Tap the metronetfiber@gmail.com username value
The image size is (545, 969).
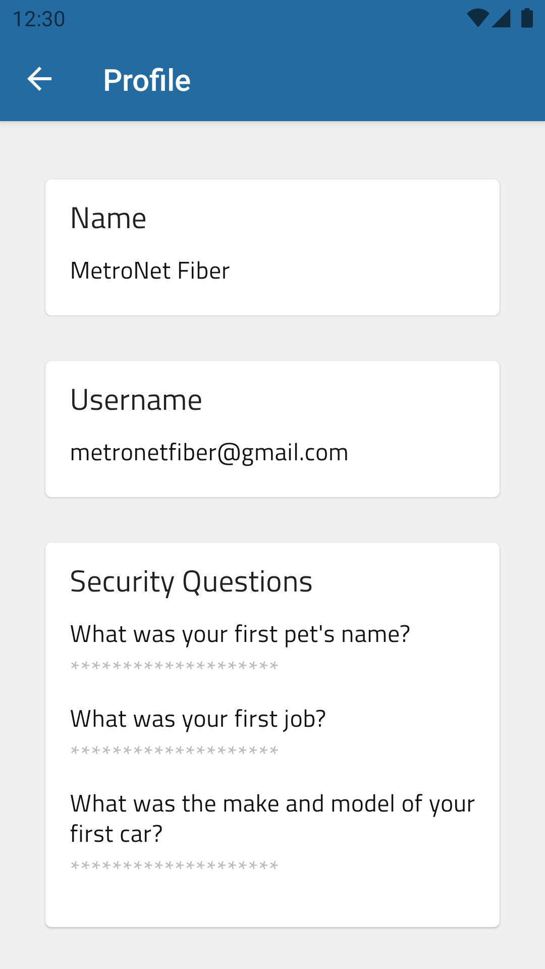(209, 453)
